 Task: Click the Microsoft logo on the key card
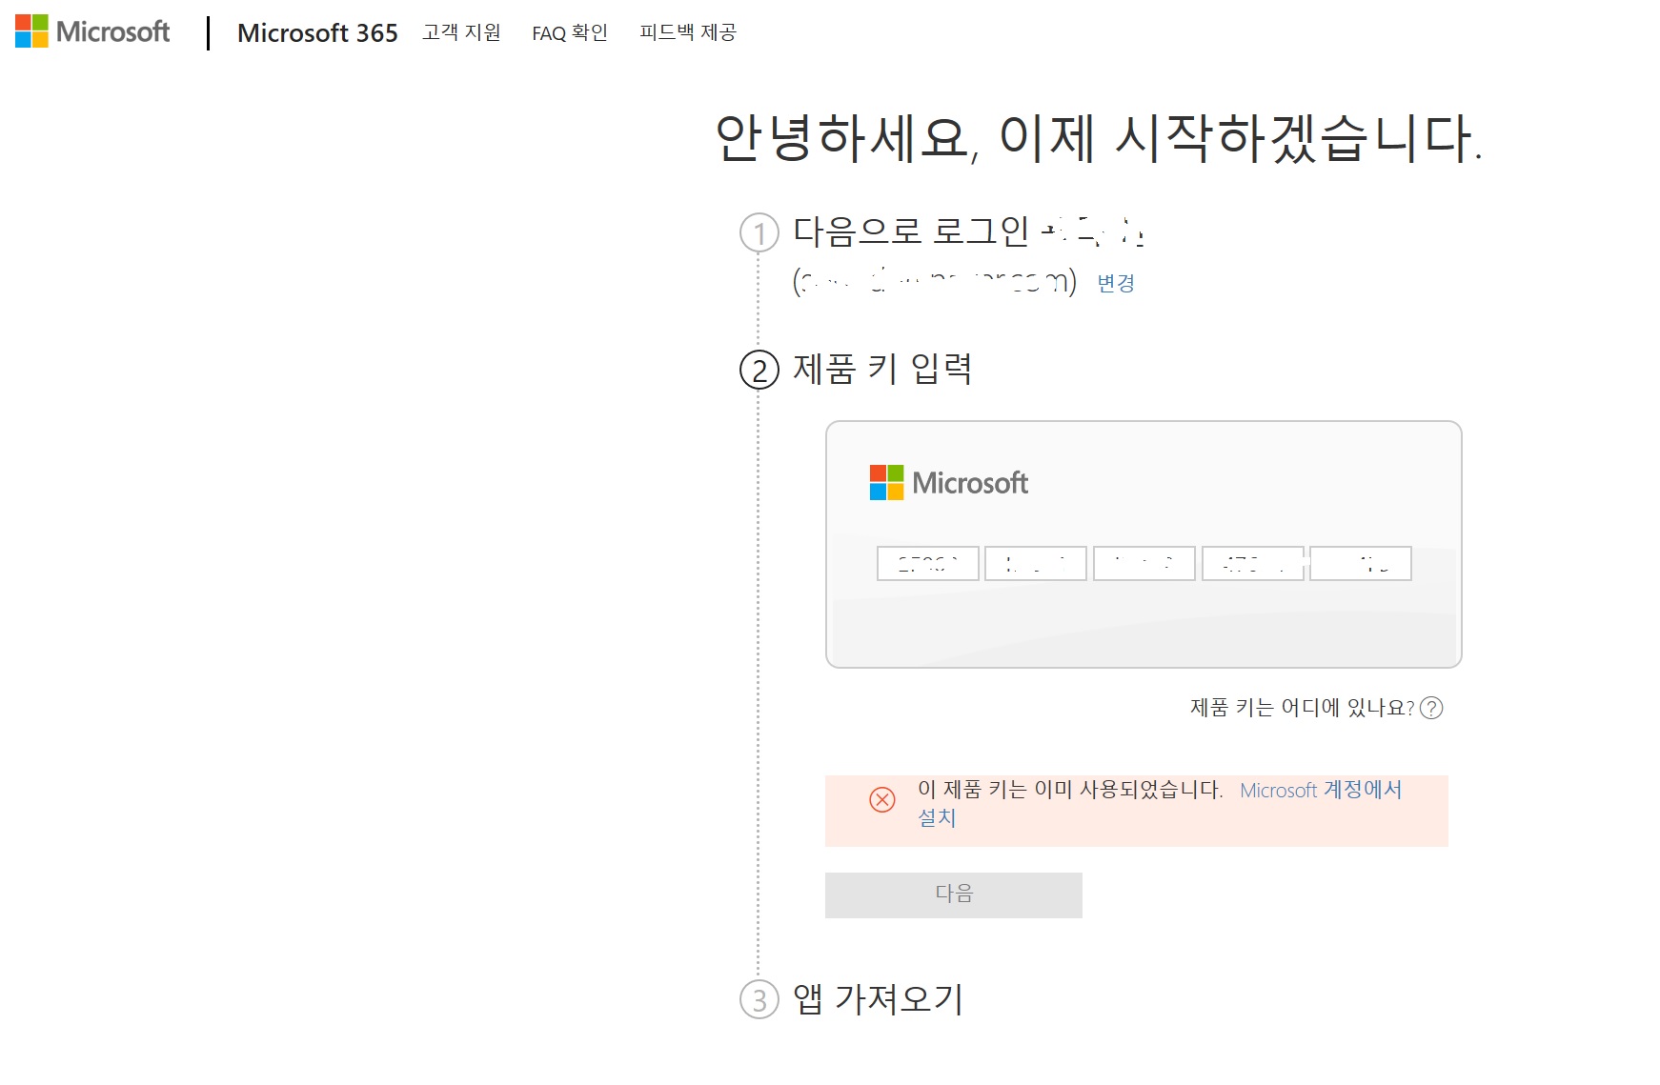pyautogui.click(x=949, y=483)
